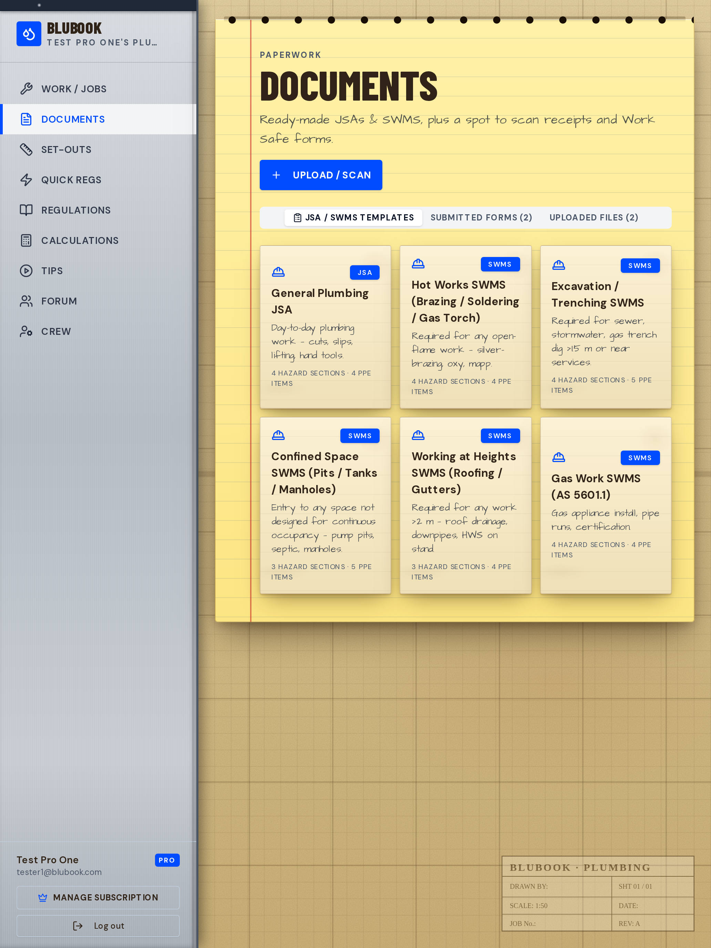The image size is (711, 948).
Task: Click the Test Pro One account name
Action: 48,860
